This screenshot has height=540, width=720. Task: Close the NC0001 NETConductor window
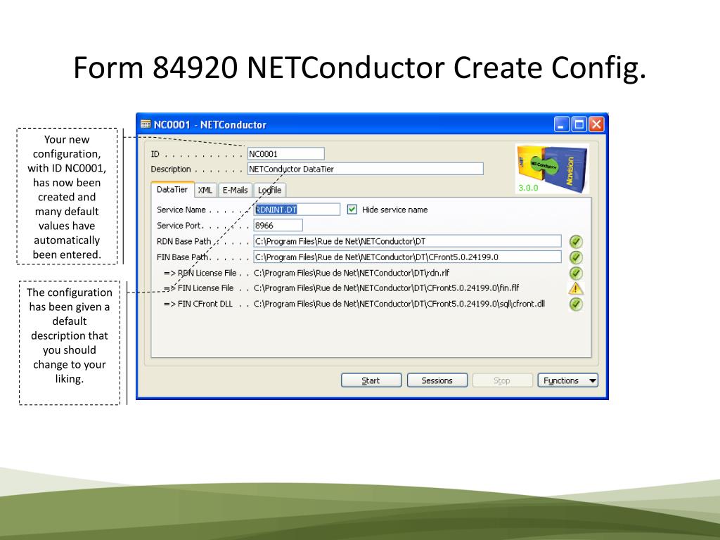point(596,124)
